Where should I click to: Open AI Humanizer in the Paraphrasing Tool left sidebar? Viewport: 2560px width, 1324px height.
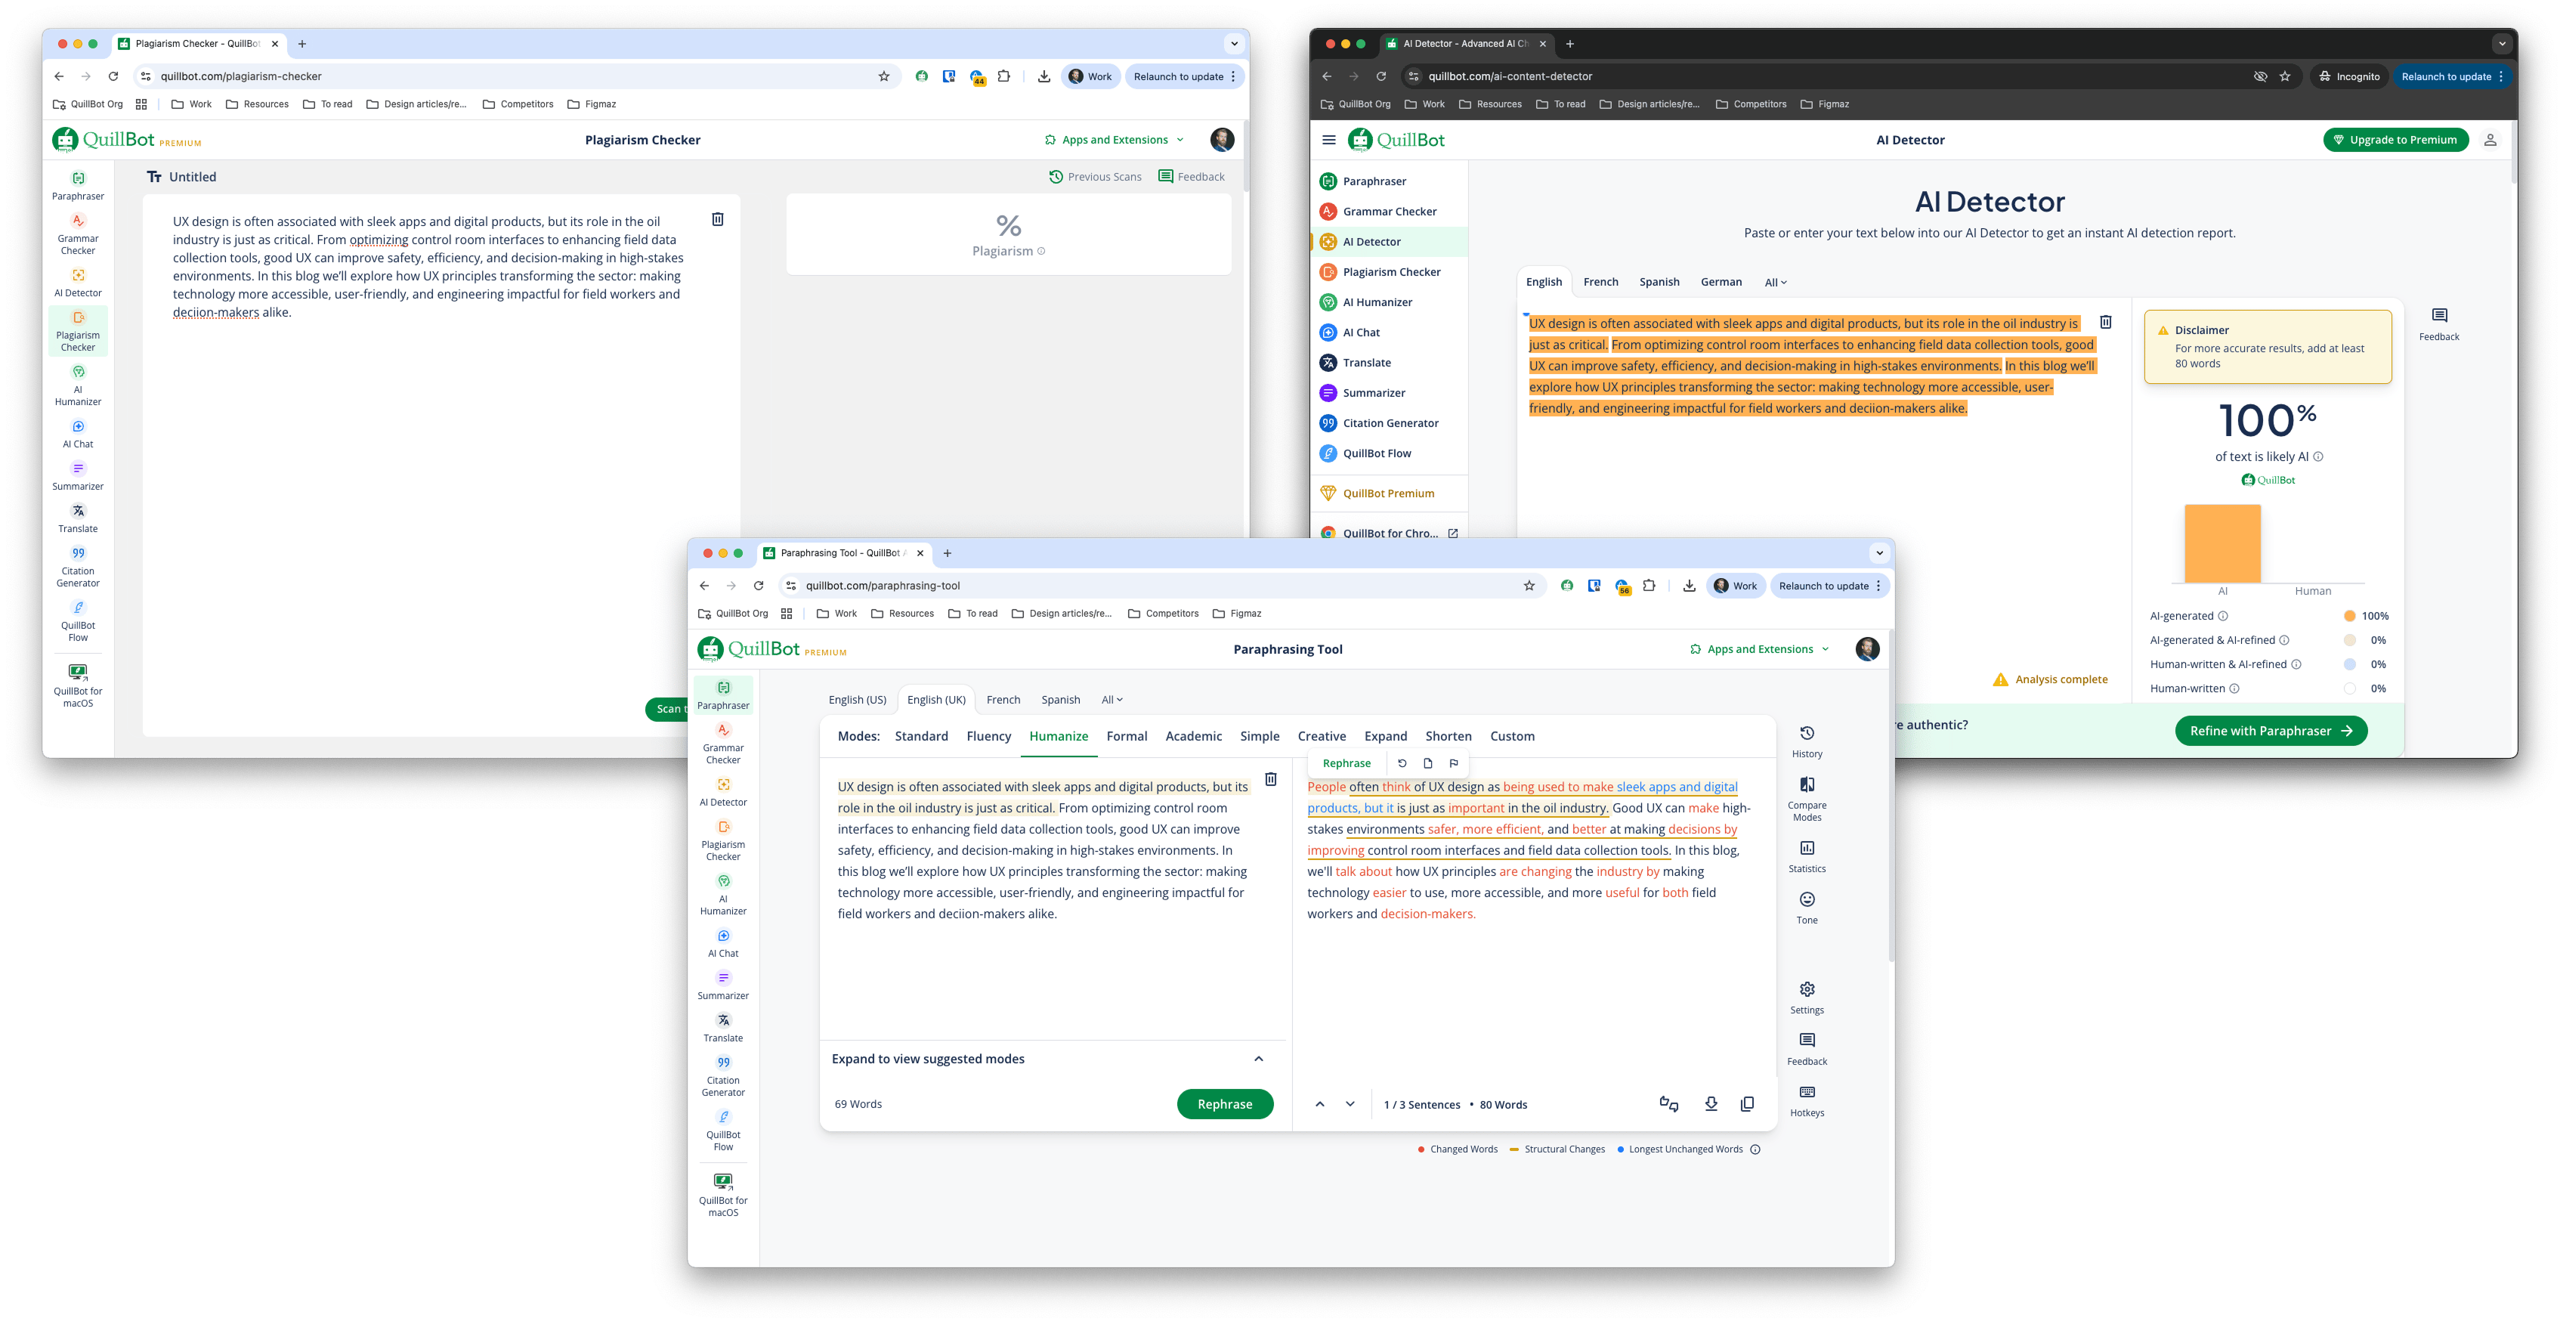coord(722,893)
